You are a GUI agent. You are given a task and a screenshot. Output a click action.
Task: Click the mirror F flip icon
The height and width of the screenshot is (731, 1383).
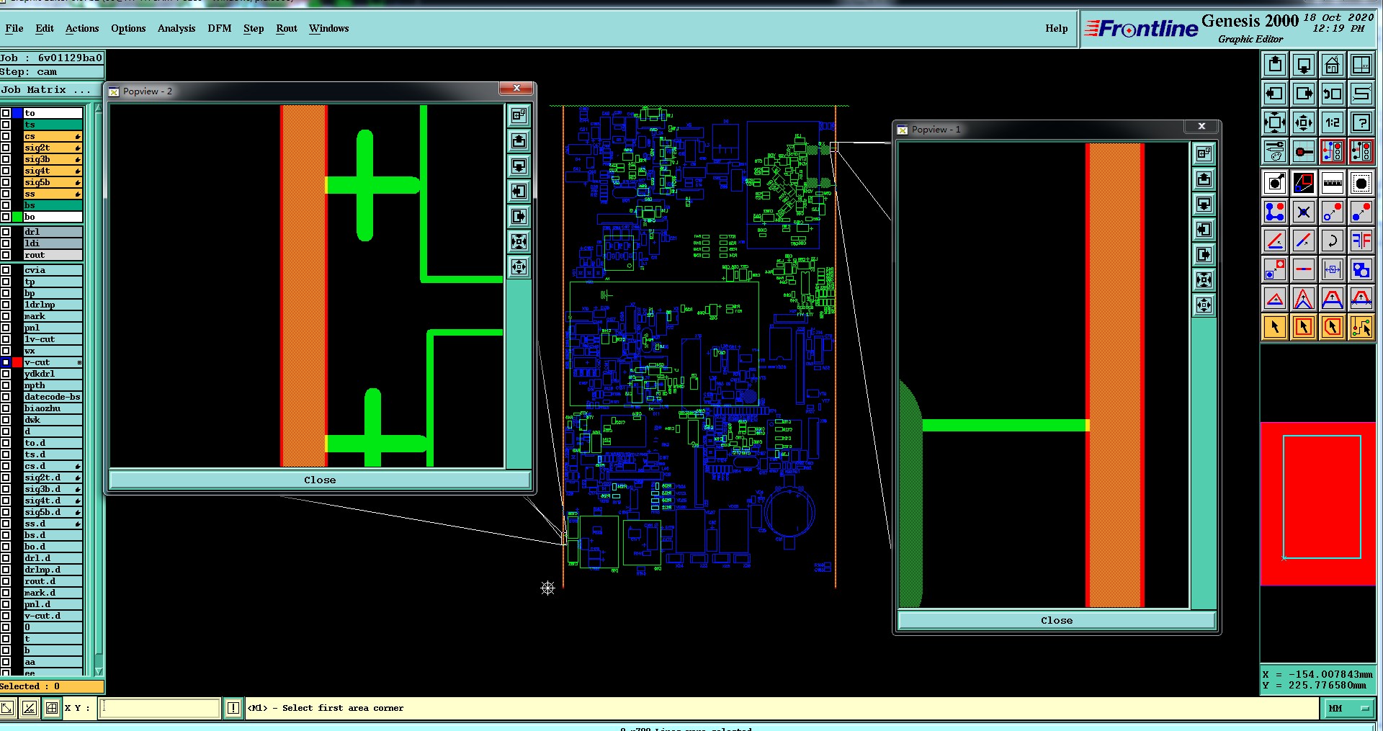pyautogui.click(x=1361, y=241)
